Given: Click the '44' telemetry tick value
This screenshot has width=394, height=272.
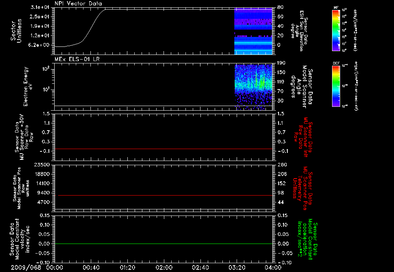Looking at the screenshot, I should tap(280, 202).
